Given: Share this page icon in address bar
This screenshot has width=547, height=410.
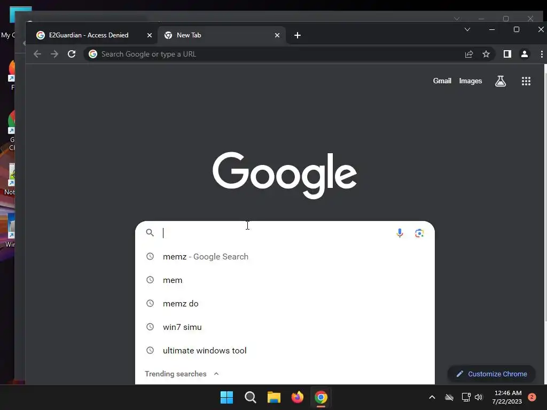Looking at the screenshot, I should tap(469, 54).
